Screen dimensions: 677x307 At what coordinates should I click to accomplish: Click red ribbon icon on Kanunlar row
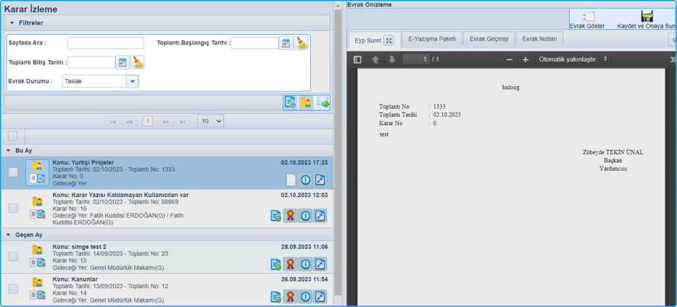[x=290, y=296]
